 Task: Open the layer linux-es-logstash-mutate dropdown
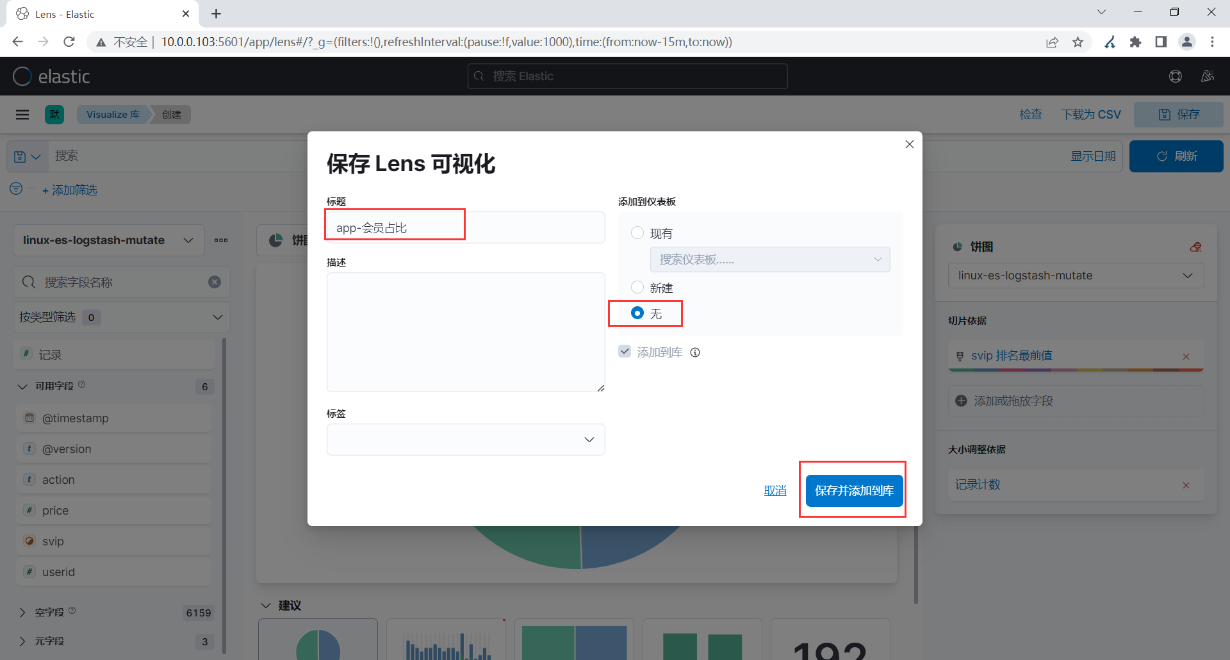1076,276
